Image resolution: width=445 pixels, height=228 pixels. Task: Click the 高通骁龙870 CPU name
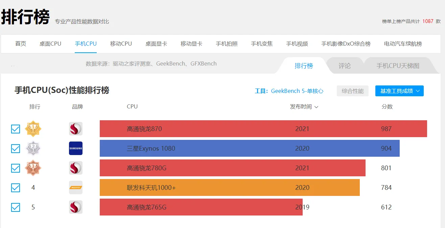[x=144, y=129]
